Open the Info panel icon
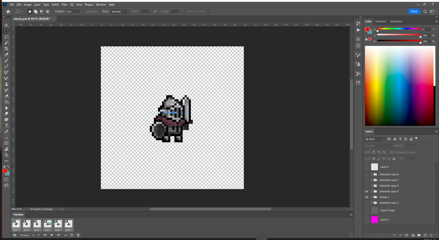Viewport: 439px width, 240px height. (358, 45)
